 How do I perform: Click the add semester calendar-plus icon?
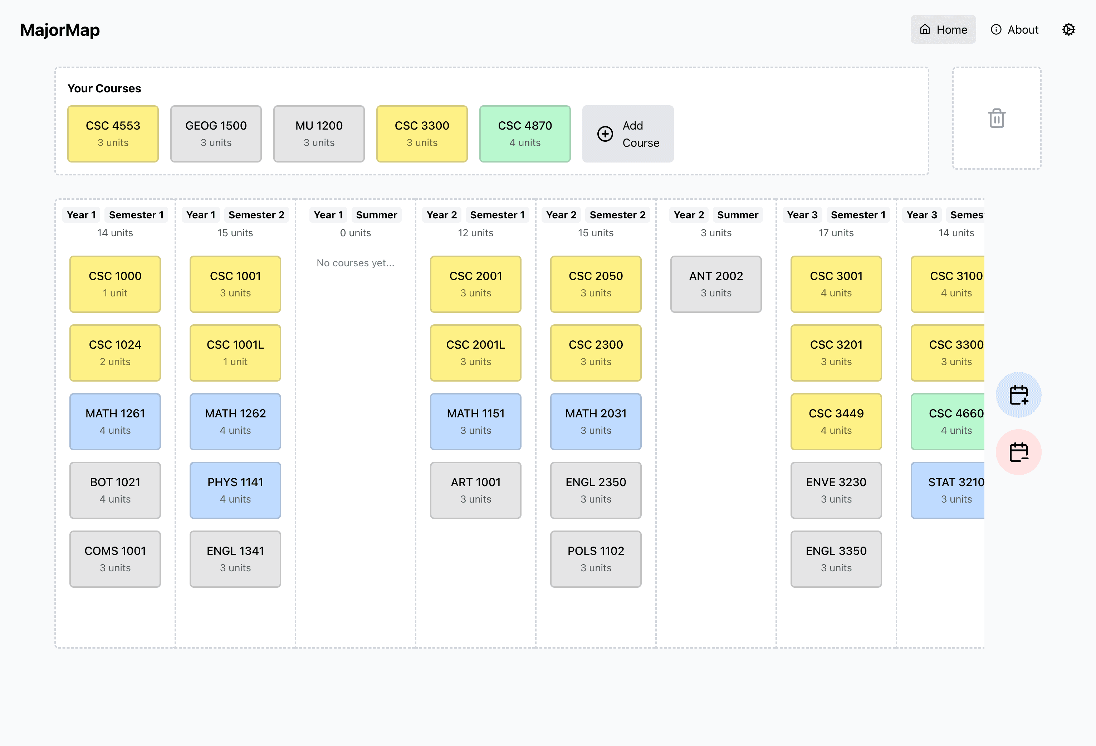(1018, 395)
